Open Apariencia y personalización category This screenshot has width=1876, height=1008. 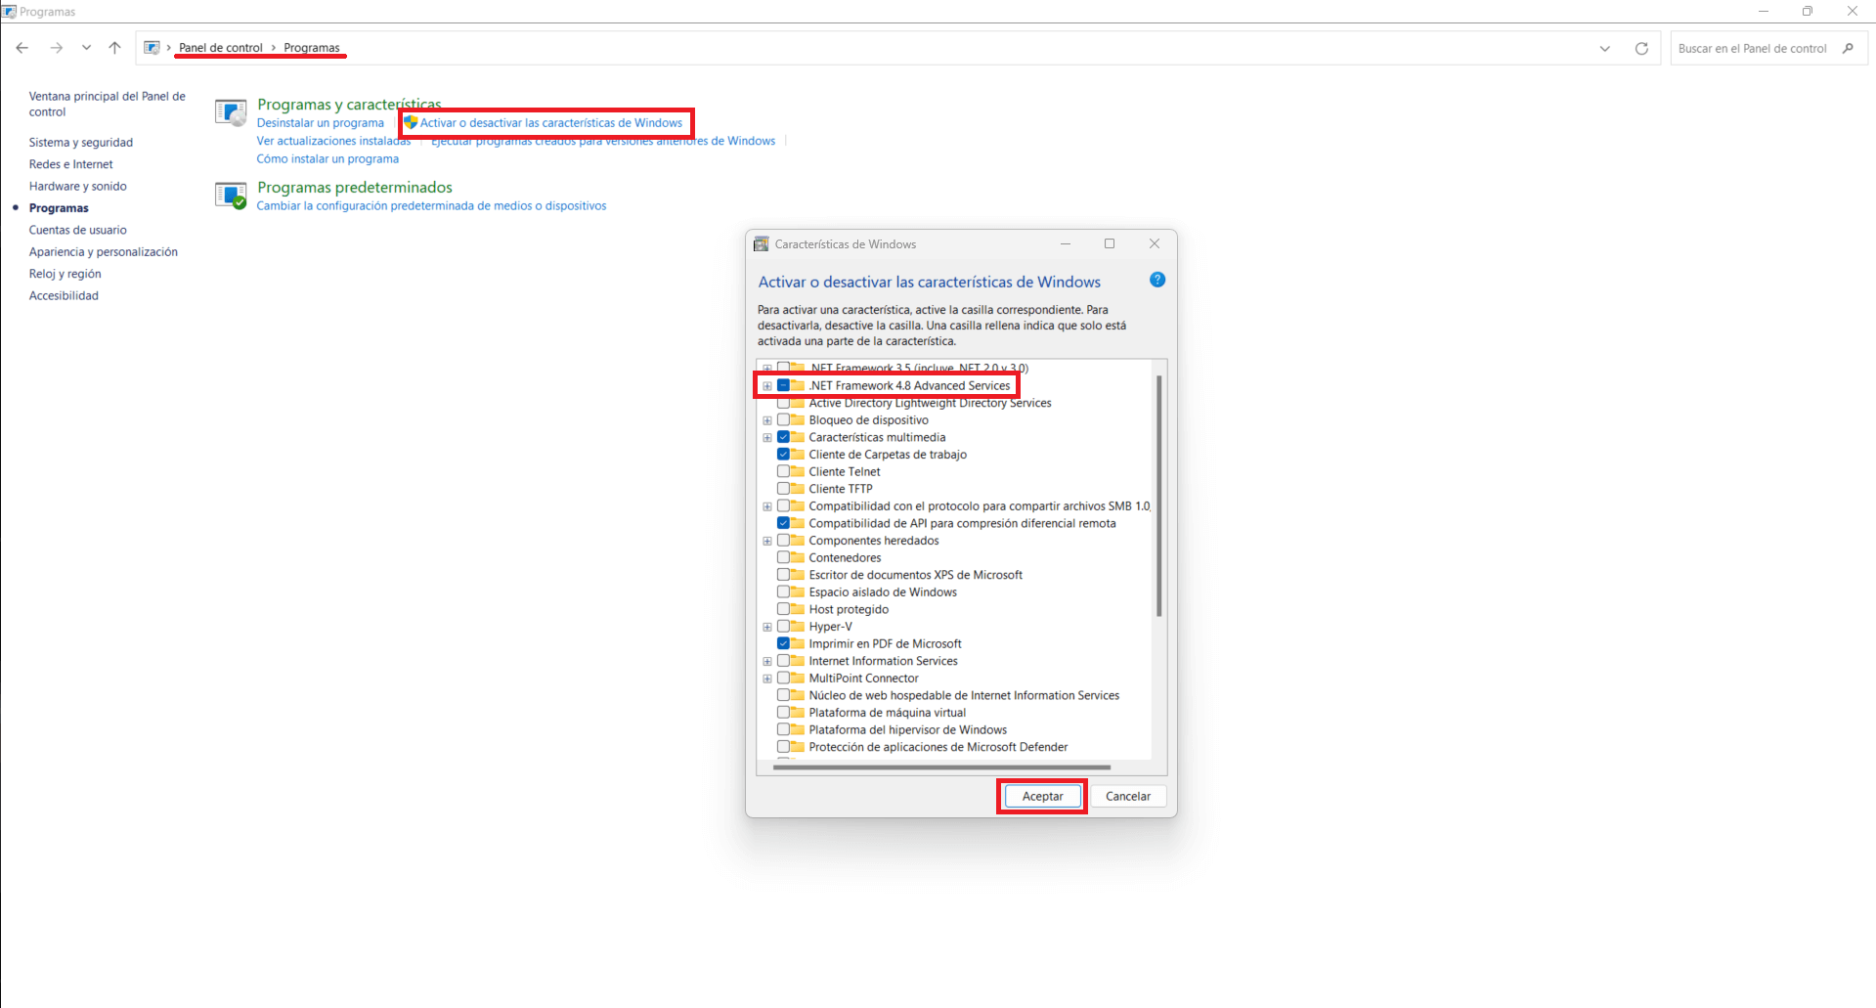point(104,252)
